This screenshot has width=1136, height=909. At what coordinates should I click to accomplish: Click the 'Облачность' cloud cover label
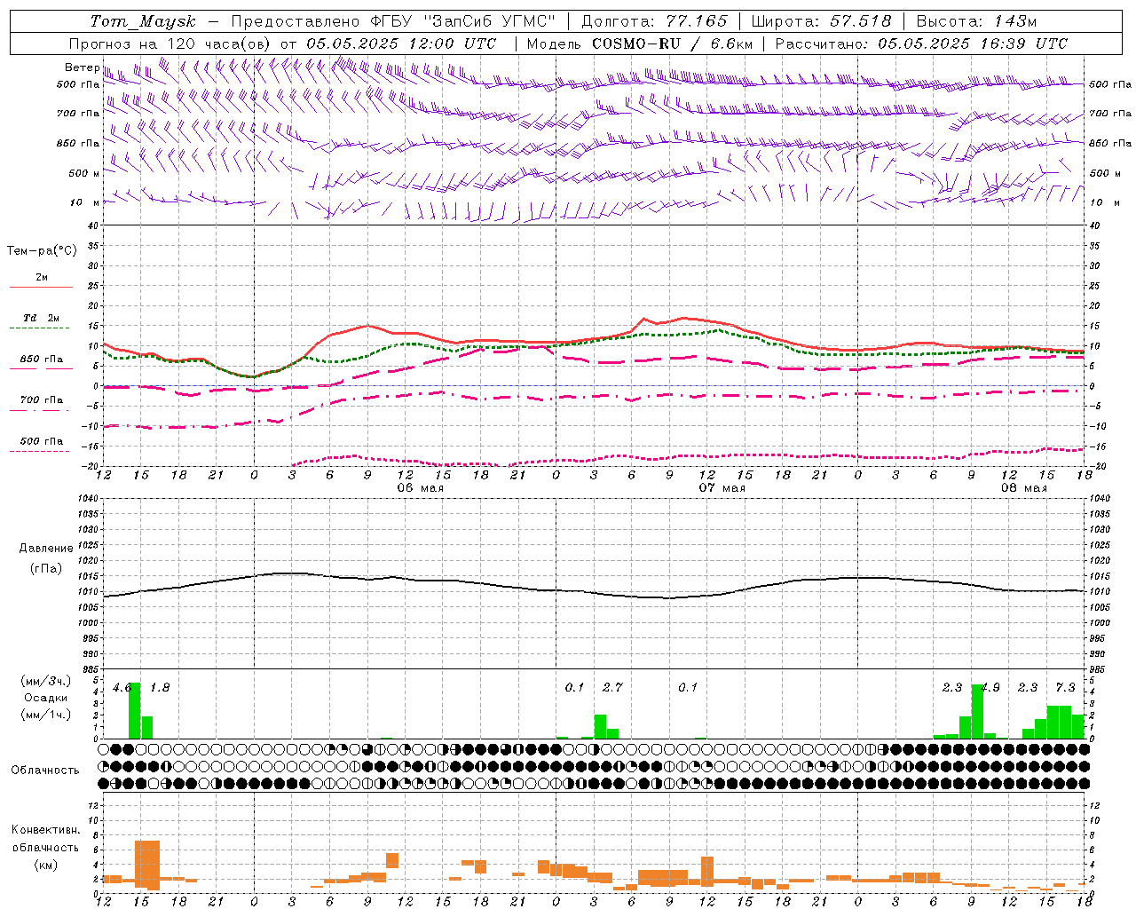click(45, 771)
